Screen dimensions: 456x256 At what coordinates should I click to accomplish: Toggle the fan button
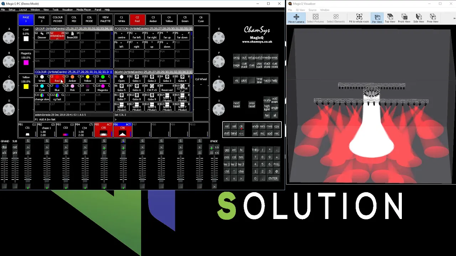(267, 115)
